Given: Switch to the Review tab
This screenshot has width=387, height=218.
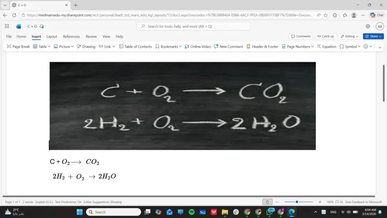Looking at the screenshot, I should pyautogui.click(x=91, y=36).
